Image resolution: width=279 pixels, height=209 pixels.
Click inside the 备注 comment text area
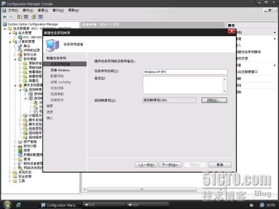tap(183, 85)
